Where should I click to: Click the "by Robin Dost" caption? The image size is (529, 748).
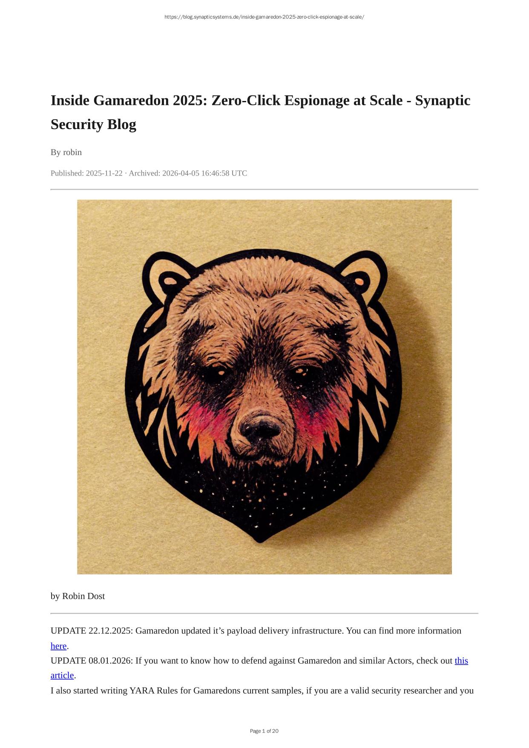[78, 596]
